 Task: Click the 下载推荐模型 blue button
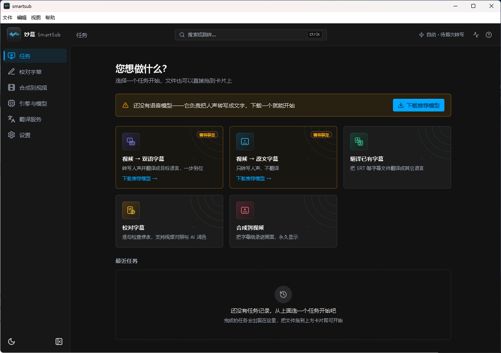[419, 105]
